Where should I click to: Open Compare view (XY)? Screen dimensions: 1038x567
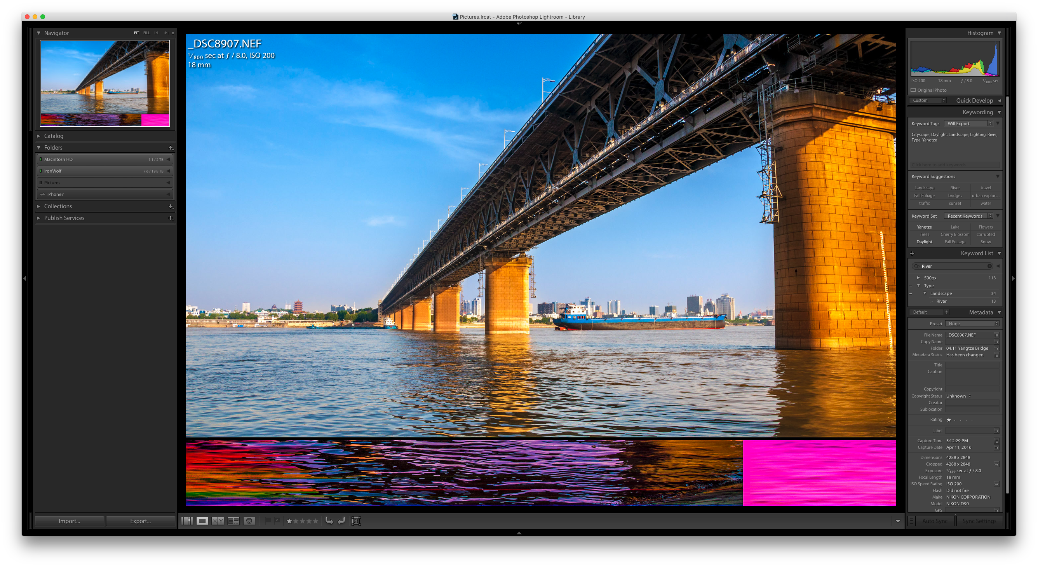[x=218, y=521]
